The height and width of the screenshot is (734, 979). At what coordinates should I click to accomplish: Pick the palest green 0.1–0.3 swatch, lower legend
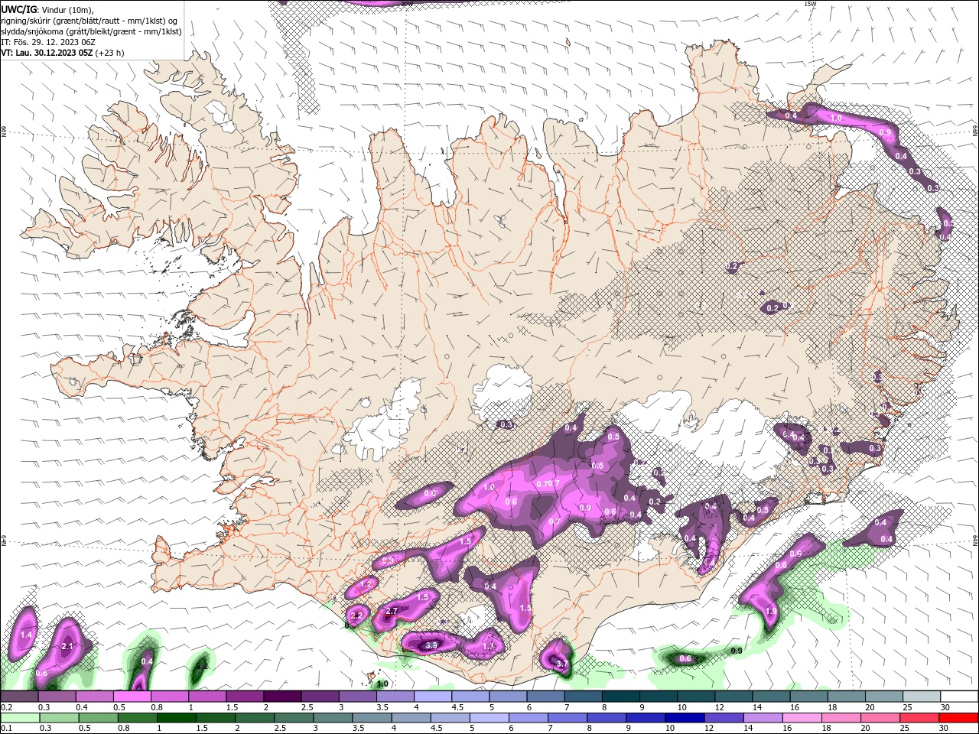(x=19, y=718)
